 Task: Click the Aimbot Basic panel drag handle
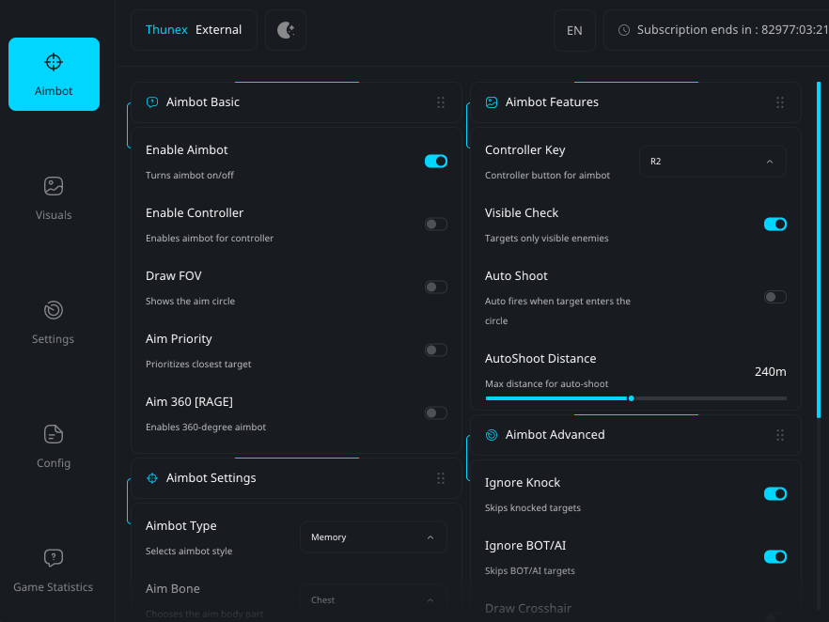(441, 102)
